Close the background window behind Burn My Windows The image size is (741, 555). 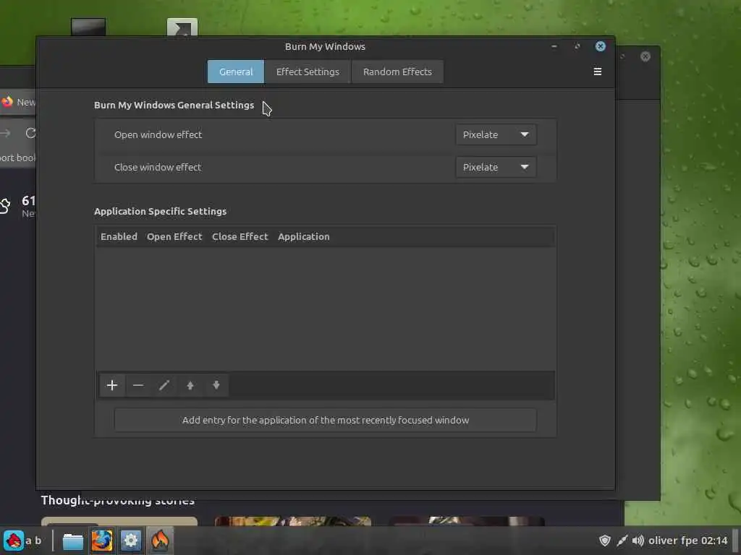pos(645,56)
